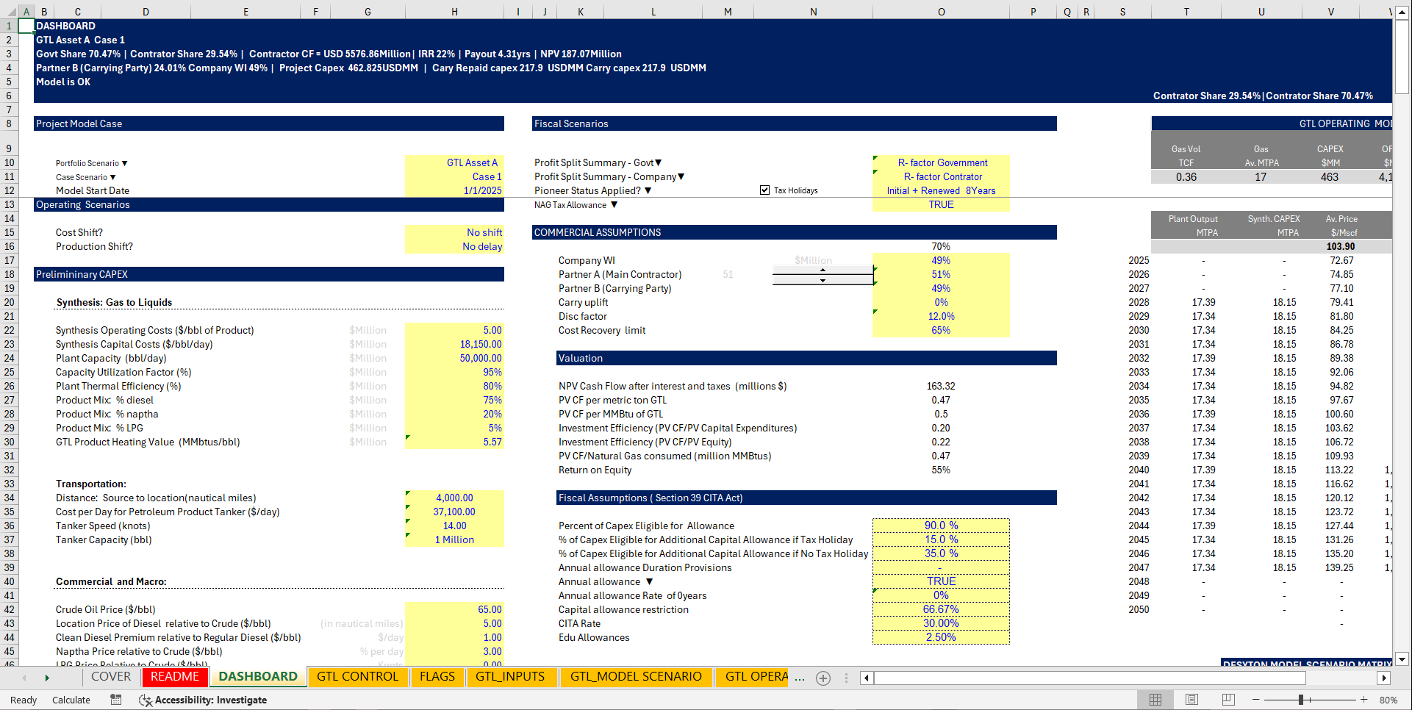Open the Case Scenario dropdown
Image resolution: width=1412 pixels, height=710 pixels.
112,177
